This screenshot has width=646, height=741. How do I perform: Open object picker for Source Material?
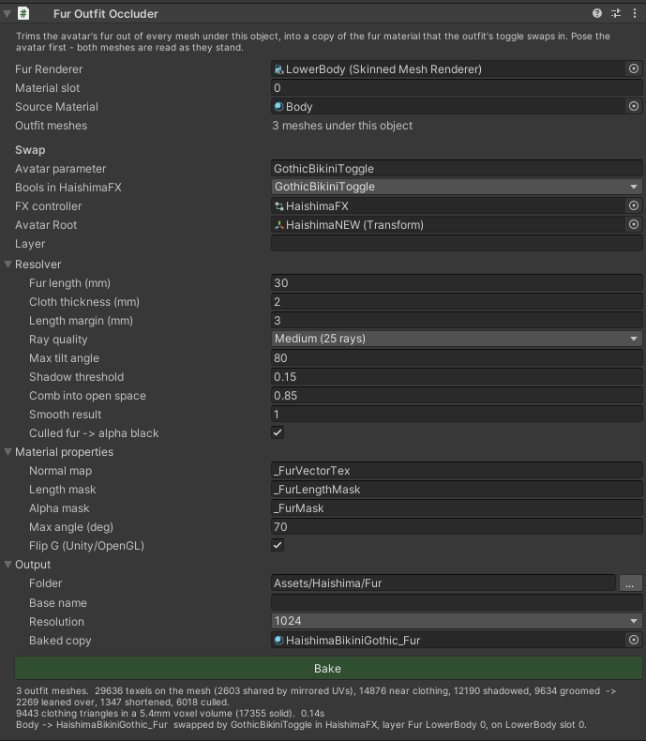(634, 106)
